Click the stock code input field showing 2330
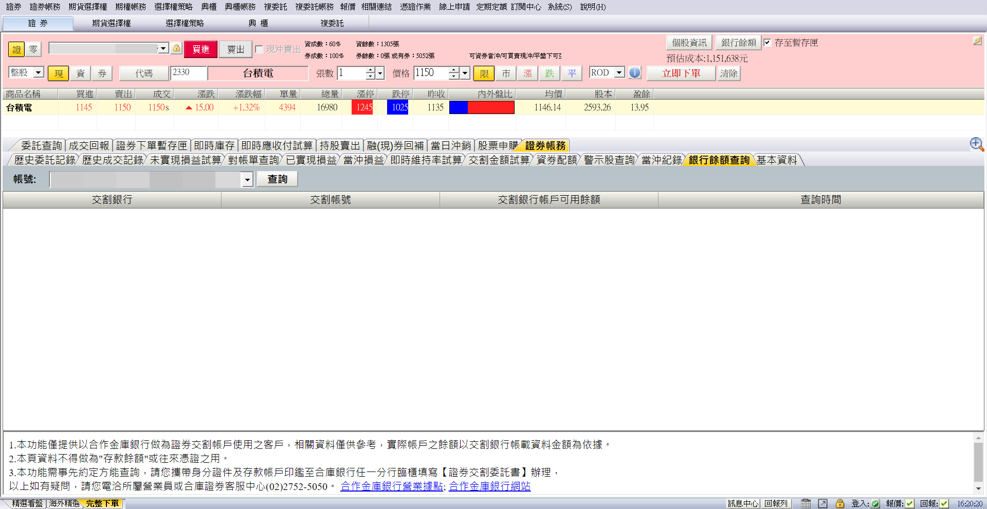Screen dimensions: 987x509 pyautogui.click(x=188, y=73)
